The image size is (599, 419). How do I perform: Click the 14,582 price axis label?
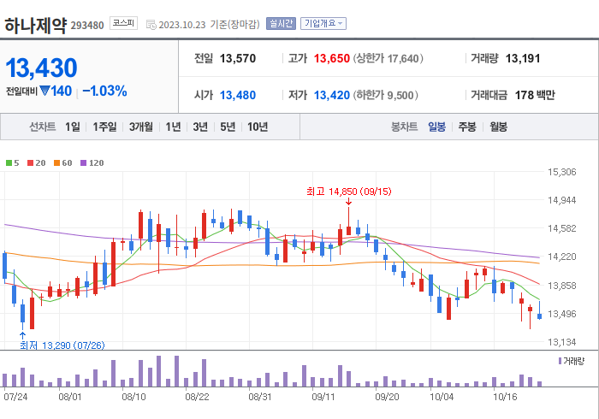pyautogui.click(x=561, y=228)
